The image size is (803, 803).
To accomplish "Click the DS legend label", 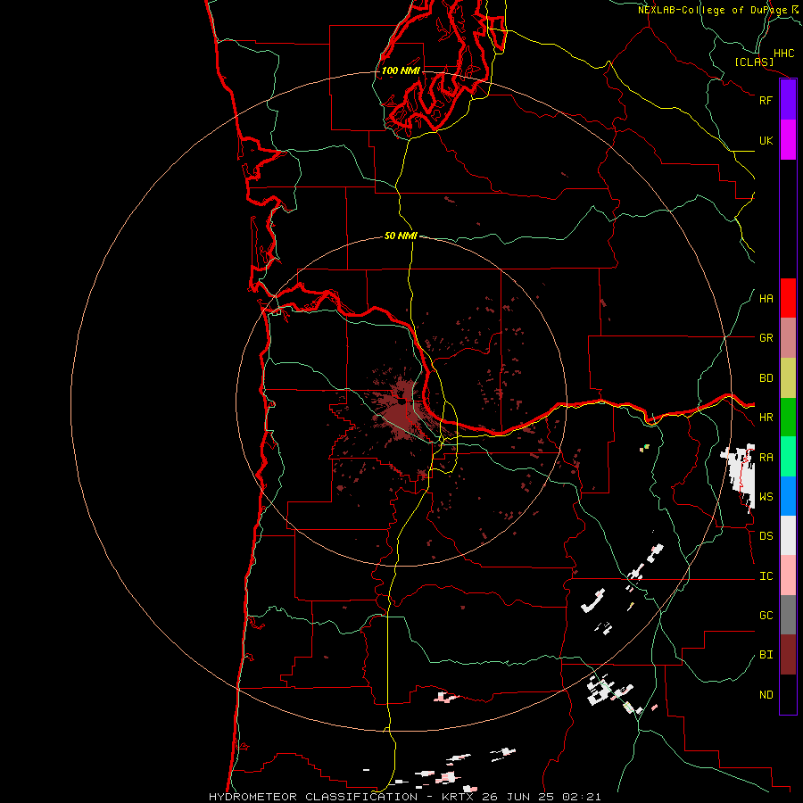I will point(766,536).
